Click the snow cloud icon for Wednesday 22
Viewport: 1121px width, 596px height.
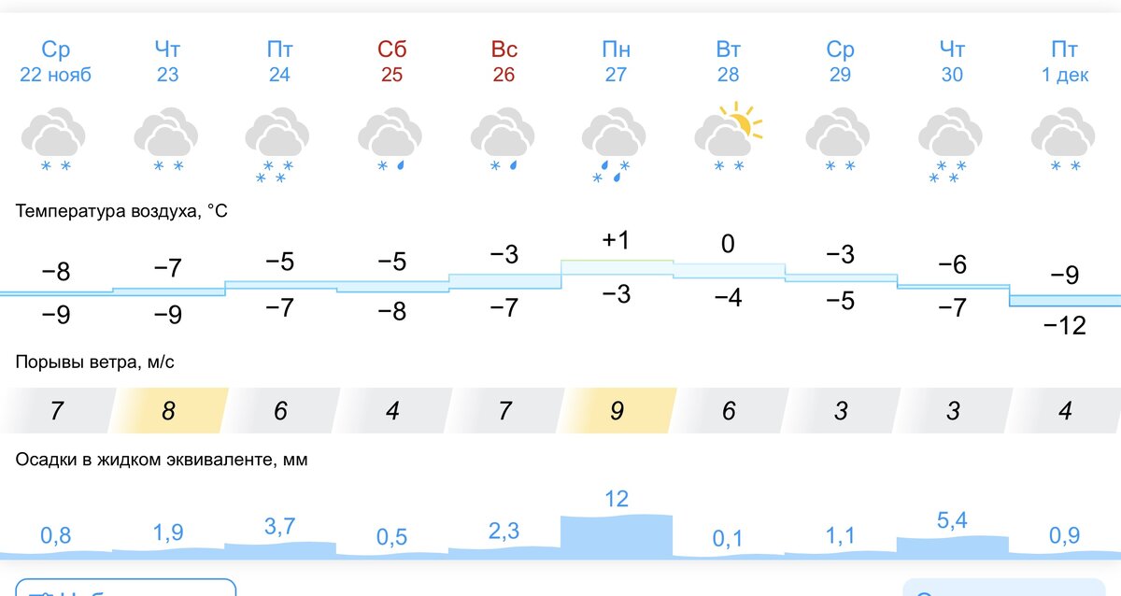click(x=55, y=141)
